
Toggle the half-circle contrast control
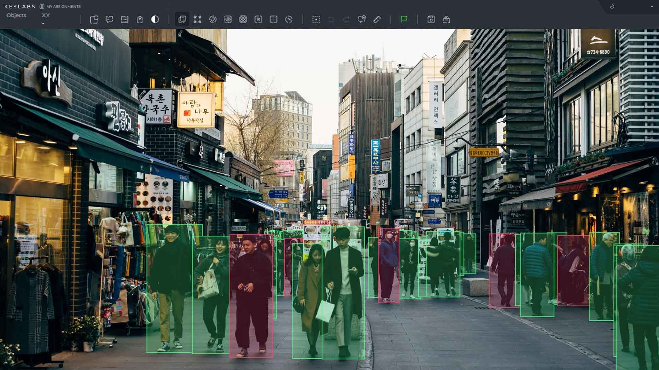155,20
